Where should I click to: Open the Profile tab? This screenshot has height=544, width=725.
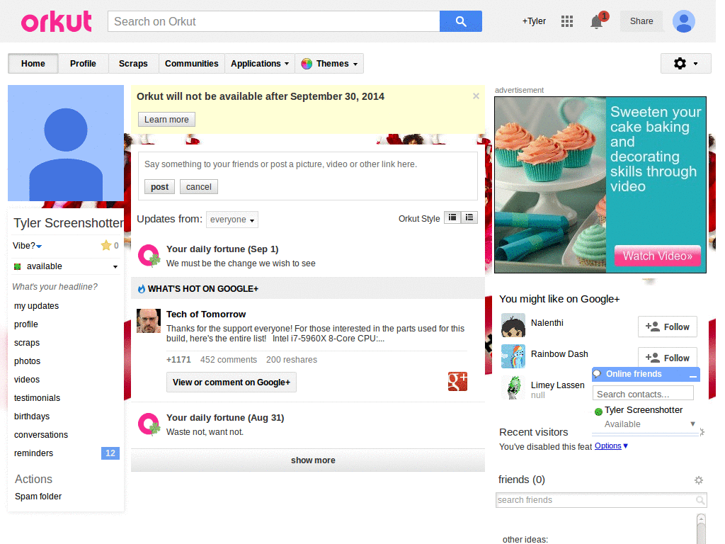click(x=84, y=64)
